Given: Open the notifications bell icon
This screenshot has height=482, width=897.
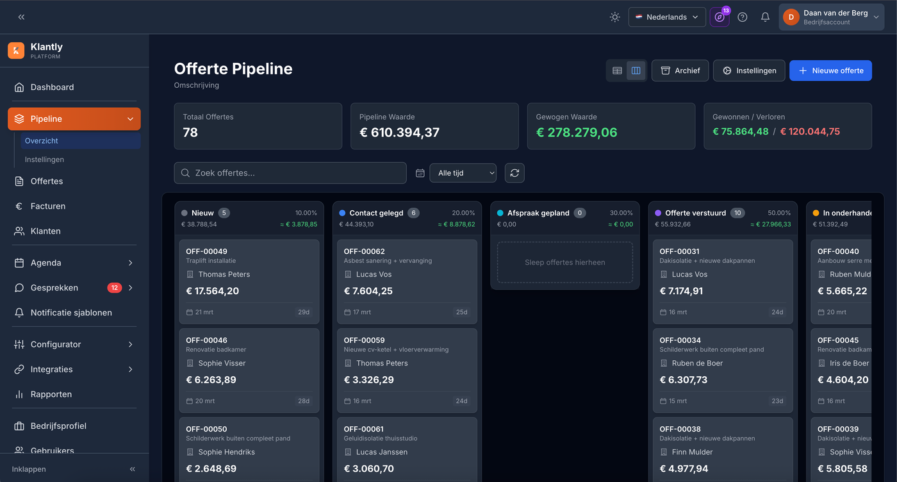Looking at the screenshot, I should click(x=765, y=17).
